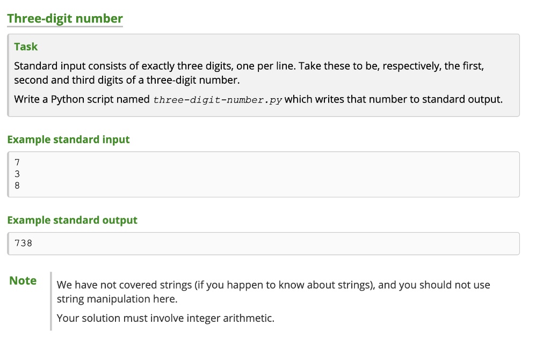Click empty space right of 738 in output box
The width and height of the screenshot is (550, 339).
pyautogui.click(x=269, y=243)
